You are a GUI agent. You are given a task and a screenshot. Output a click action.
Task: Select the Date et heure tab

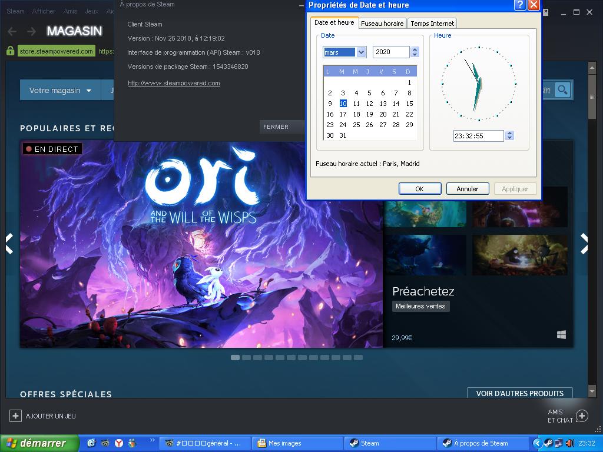pos(334,22)
